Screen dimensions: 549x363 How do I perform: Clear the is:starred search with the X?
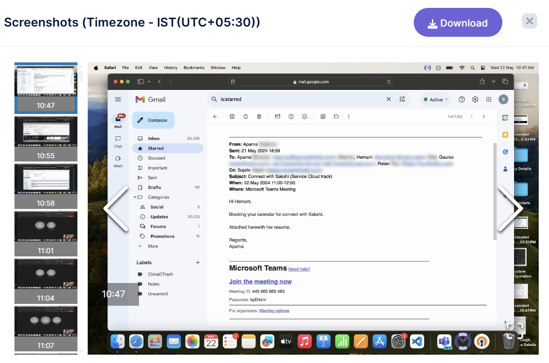click(x=389, y=99)
